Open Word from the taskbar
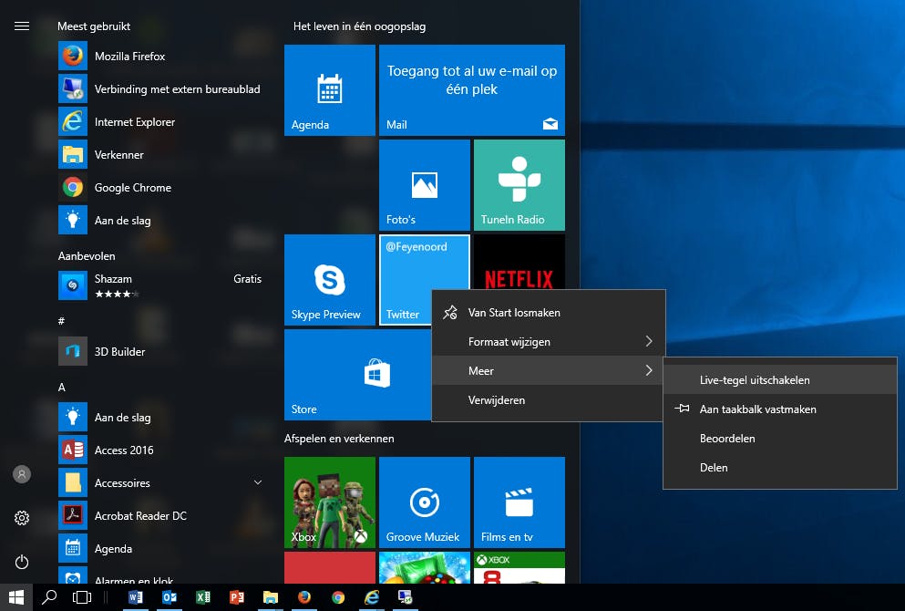Image resolution: width=905 pixels, height=611 pixels. click(137, 599)
